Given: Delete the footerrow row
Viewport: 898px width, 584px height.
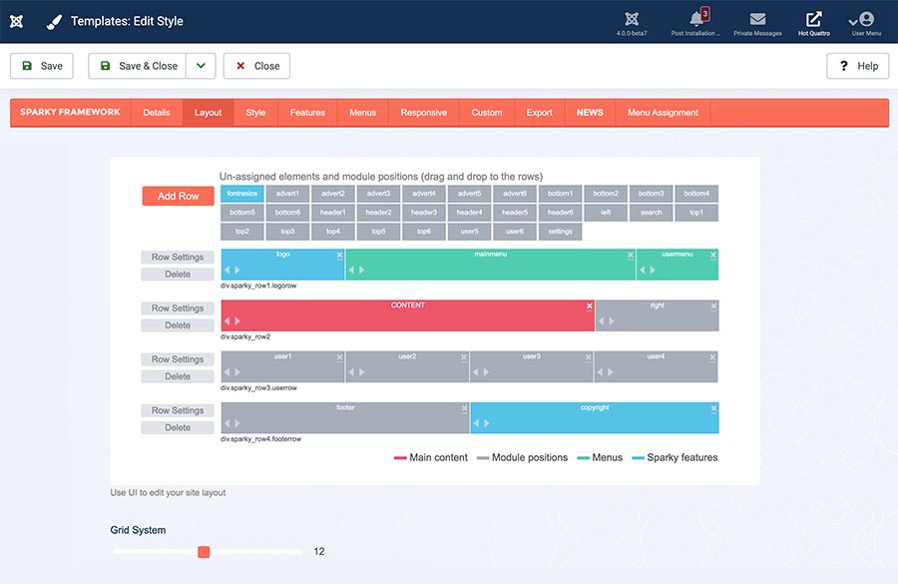Looking at the screenshot, I should [178, 427].
